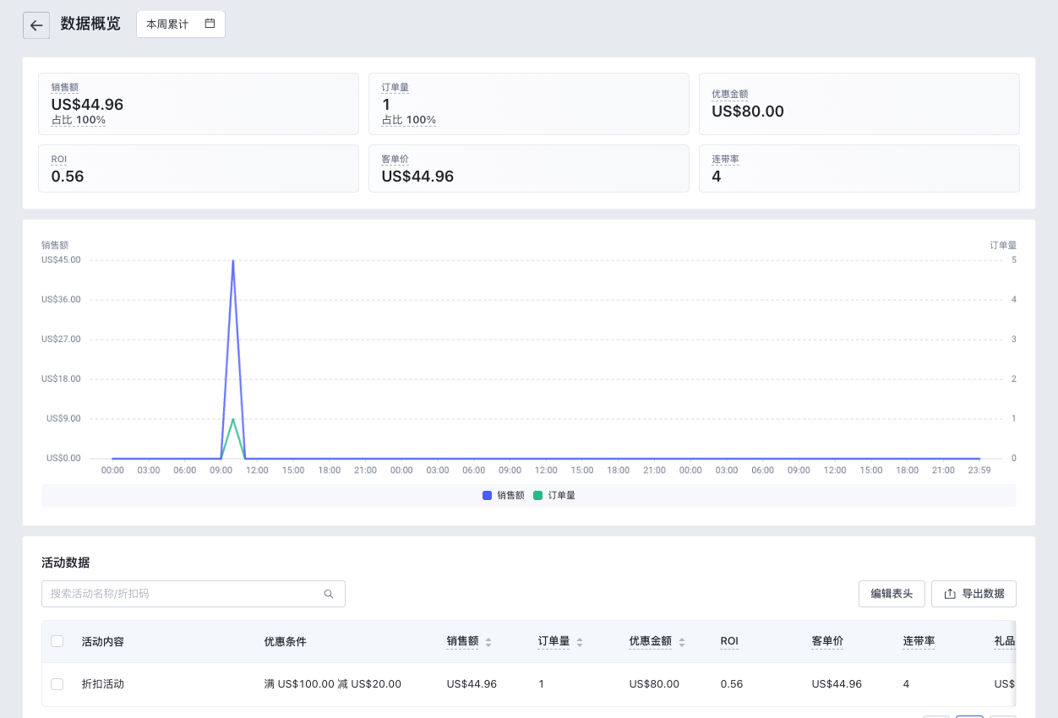1058x718 pixels.
Task: Select the 优惠金额 US$80.00 summary card
Action: (x=859, y=104)
